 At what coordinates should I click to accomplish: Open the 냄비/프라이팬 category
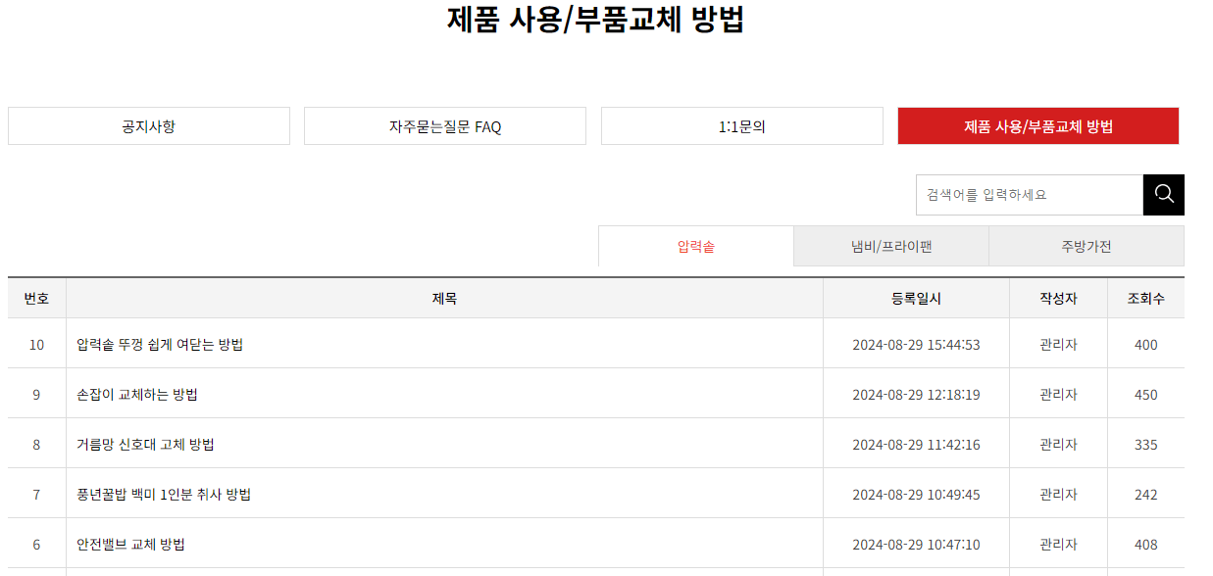point(890,245)
